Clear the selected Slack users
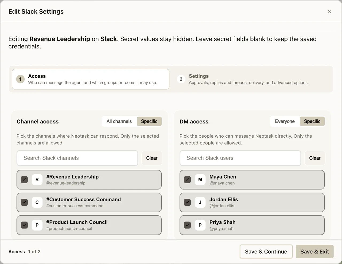The width and height of the screenshot is (342, 264). tap(315, 158)
